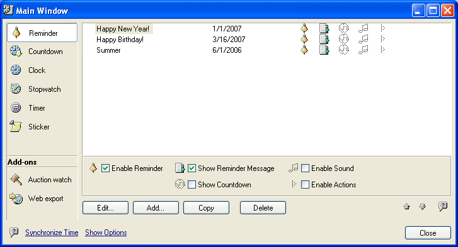Open the Stopwatch section in the sidebar
Screen dimensions: 458x247
42,89
